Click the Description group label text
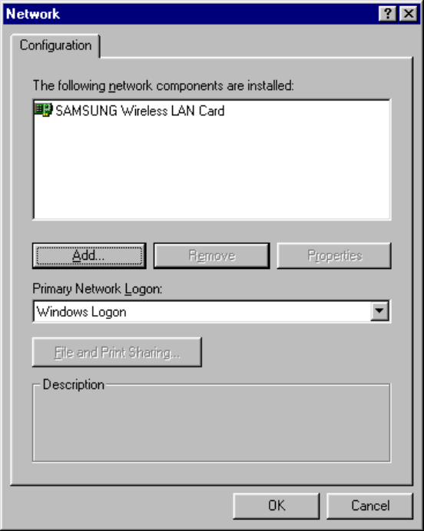424x531 pixels. tap(74, 385)
